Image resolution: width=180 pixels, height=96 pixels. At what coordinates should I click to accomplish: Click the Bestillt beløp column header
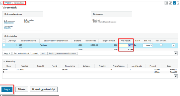91,41
